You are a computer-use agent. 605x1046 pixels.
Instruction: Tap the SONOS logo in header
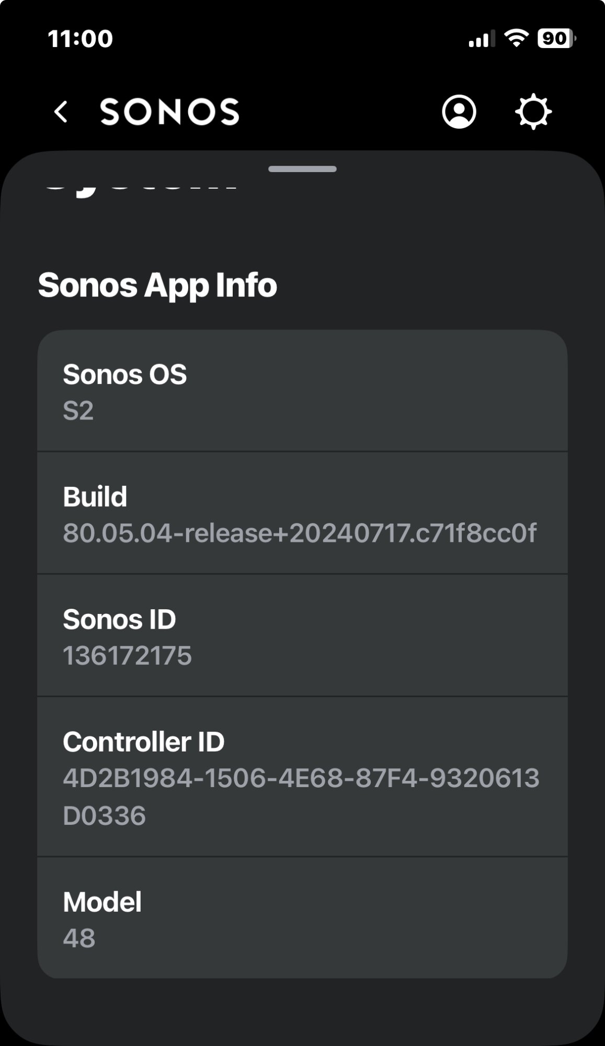click(169, 111)
